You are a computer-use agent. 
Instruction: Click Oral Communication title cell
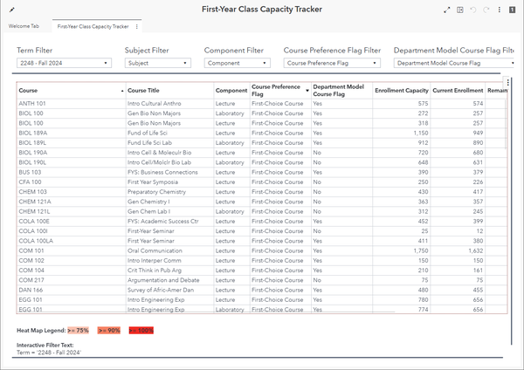click(x=169, y=250)
